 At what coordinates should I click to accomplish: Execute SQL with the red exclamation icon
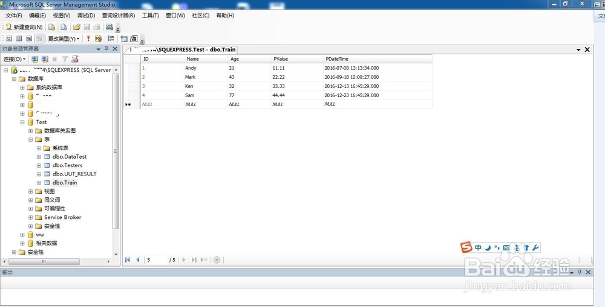coord(88,39)
